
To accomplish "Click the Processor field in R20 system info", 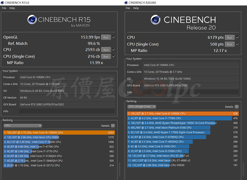I will click(191, 65).
